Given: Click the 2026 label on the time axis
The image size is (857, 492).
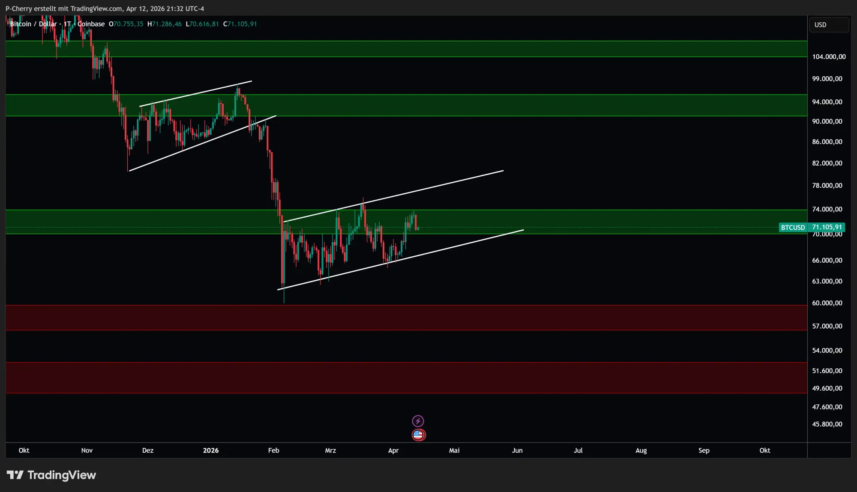Looking at the screenshot, I should [210, 451].
